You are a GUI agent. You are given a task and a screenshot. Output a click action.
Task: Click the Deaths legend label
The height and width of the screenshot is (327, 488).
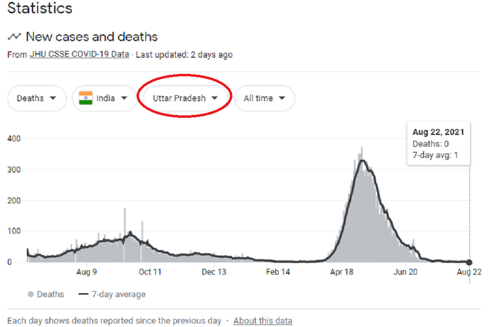pyautogui.click(x=50, y=294)
